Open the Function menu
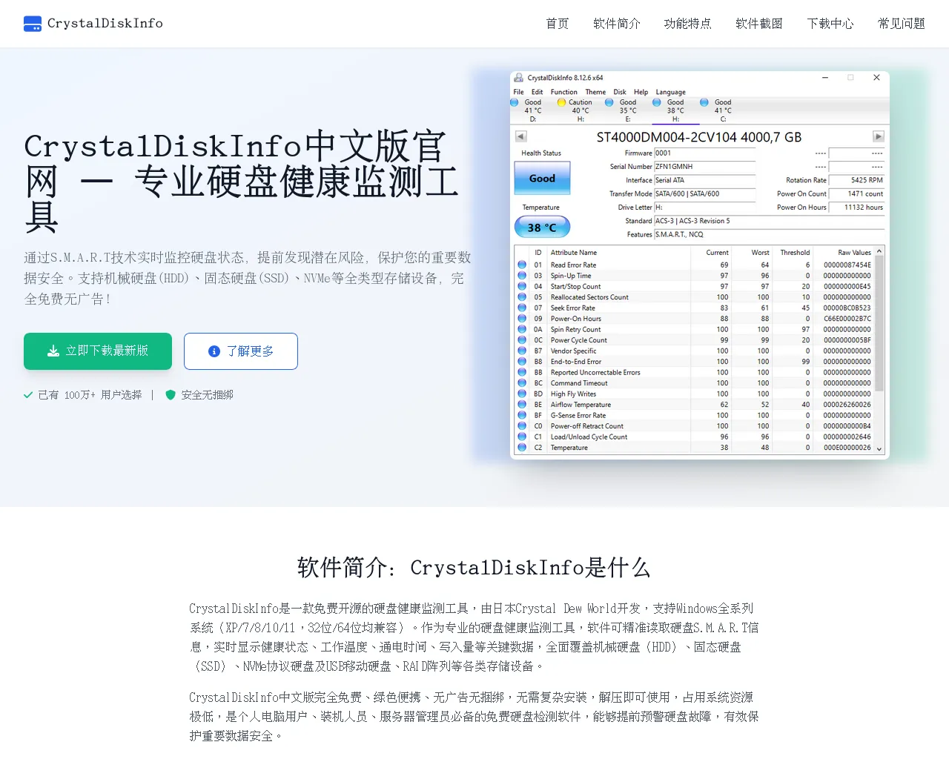Image resolution: width=949 pixels, height=759 pixels. pos(564,92)
